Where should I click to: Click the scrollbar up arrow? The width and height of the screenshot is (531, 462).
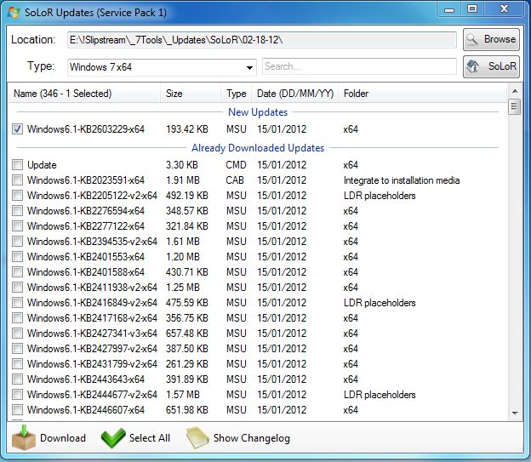(x=515, y=91)
